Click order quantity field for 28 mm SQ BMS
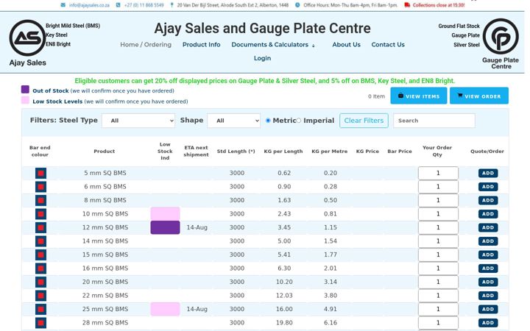The image size is (530, 331). [438, 323]
